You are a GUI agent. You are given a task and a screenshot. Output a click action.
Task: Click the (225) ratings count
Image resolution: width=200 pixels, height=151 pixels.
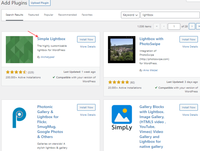click(x=31, y=72)
